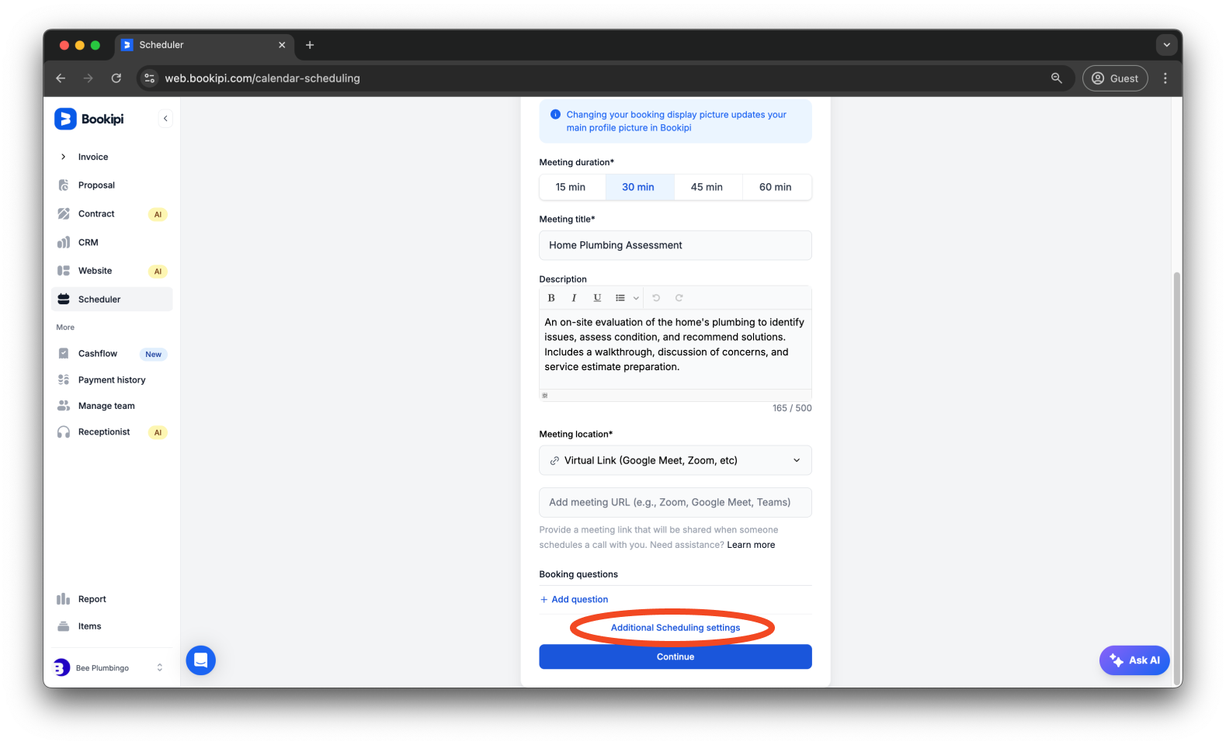The width and height of the screenshot is (1226, 745).
Task: Open the tab search dropdown
Action: (1167, 45)
